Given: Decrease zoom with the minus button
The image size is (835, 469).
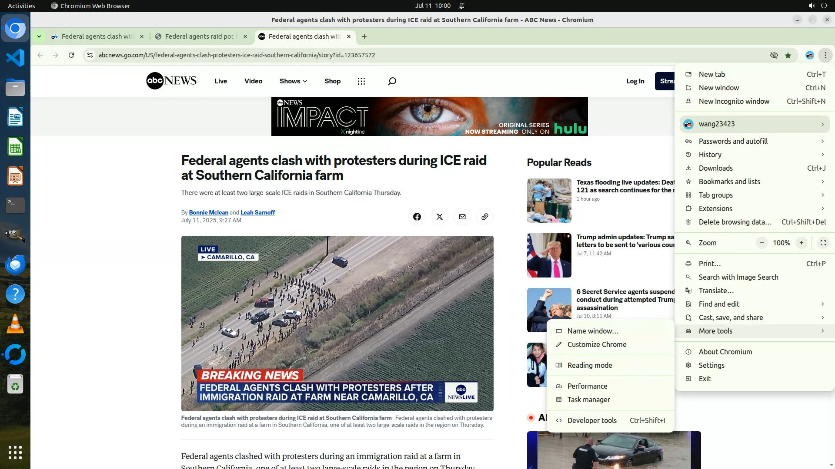Looking at the screenshot, I should point(762,243).
